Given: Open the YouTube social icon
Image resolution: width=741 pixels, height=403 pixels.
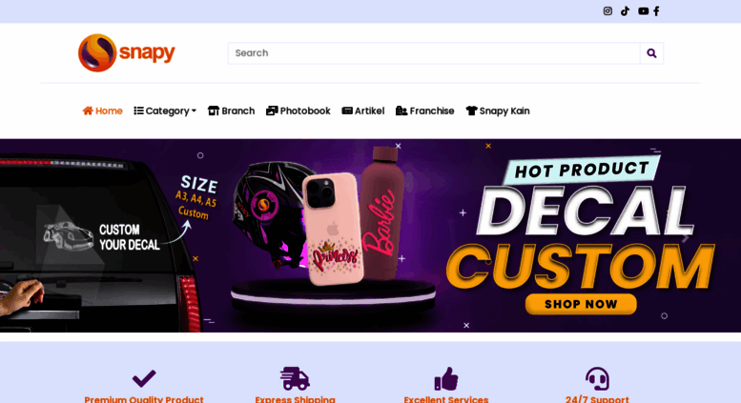Looking at the screenshot, I should [643, 10].
